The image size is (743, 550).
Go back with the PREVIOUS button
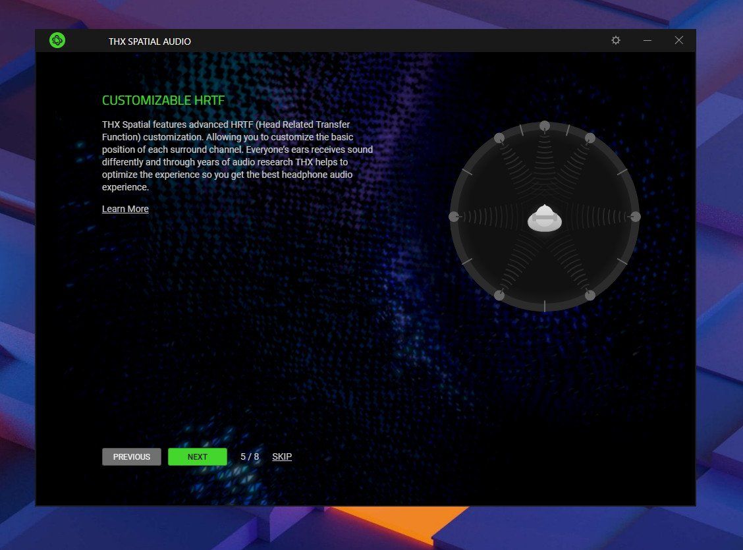132,456
